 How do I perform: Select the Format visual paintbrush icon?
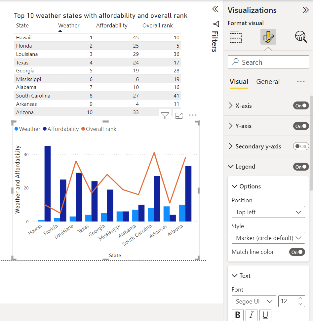[x=268, y=37]
